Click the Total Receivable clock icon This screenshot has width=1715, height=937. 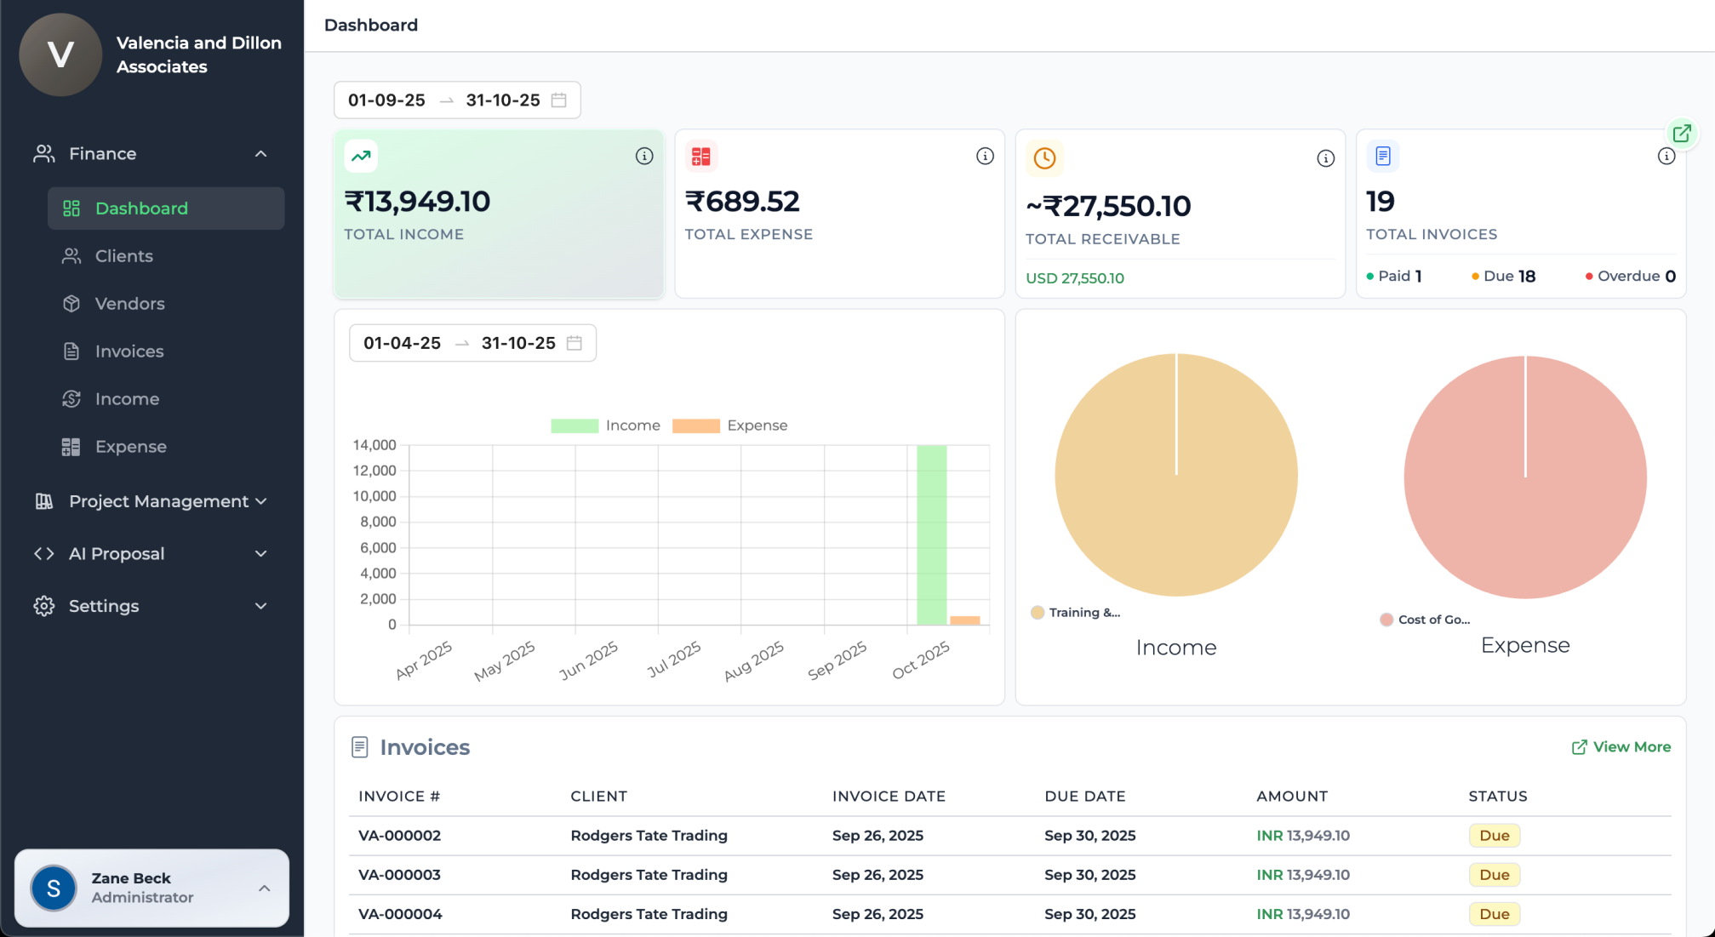[1044, 157]
